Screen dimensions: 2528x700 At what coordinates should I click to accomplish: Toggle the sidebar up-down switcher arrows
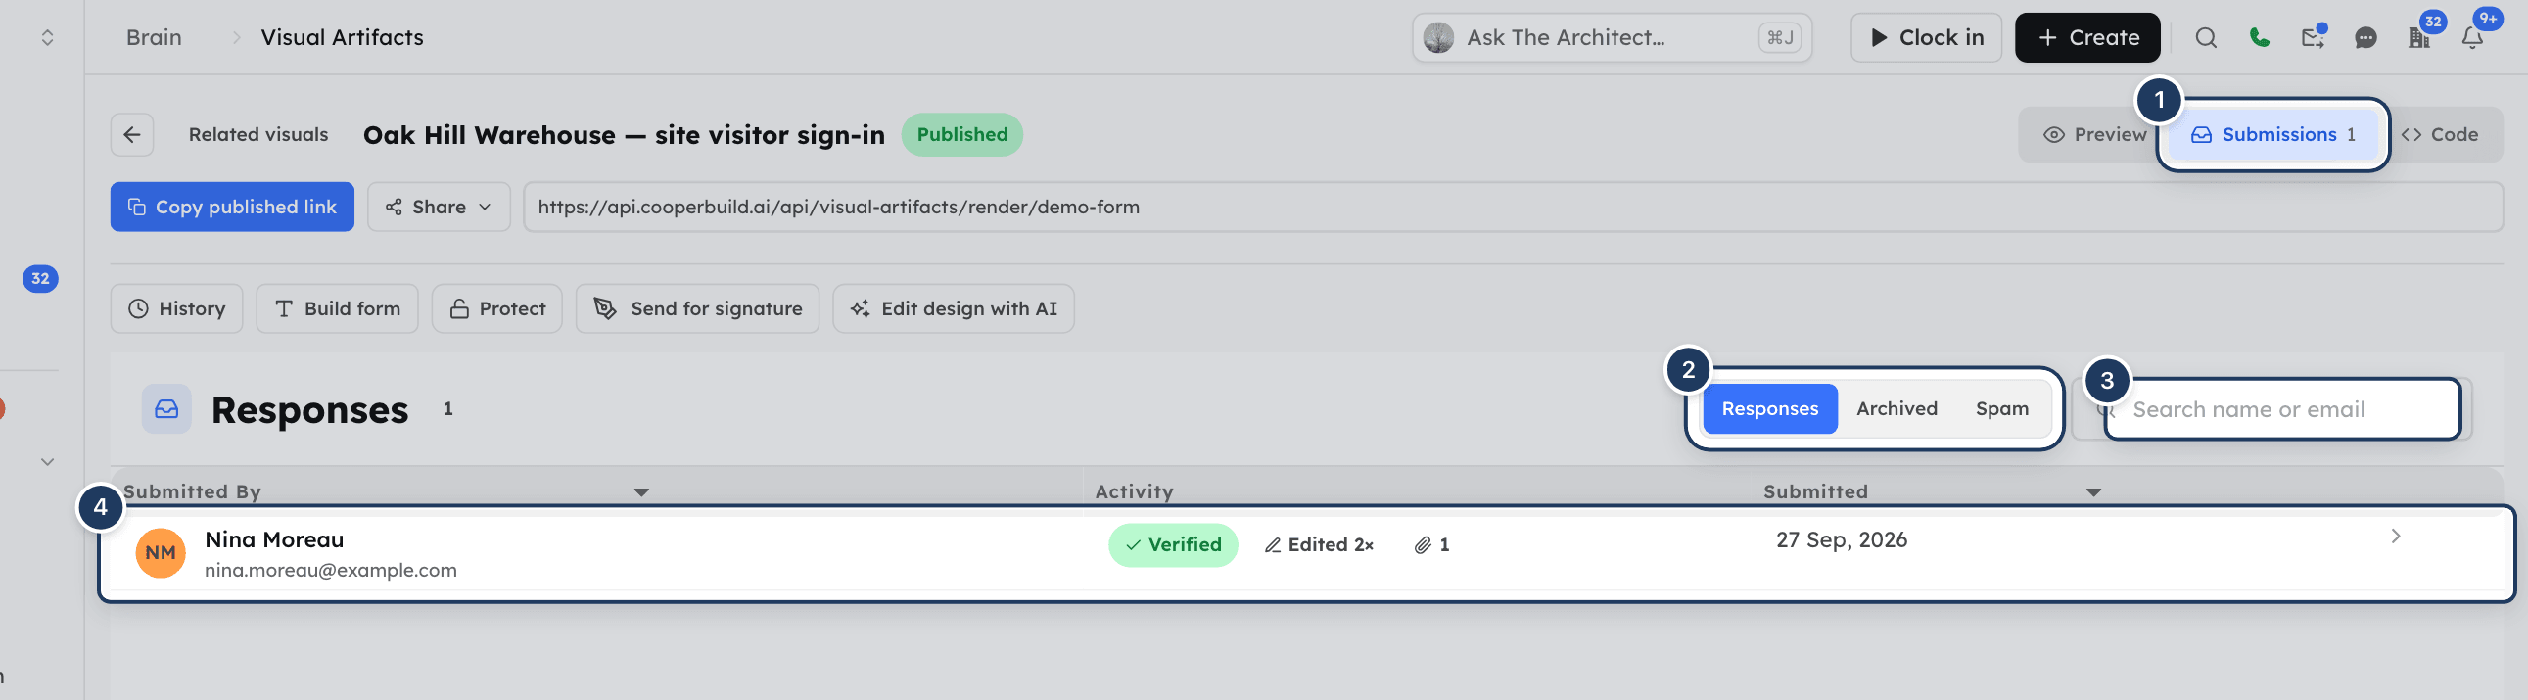pos(47,37)
